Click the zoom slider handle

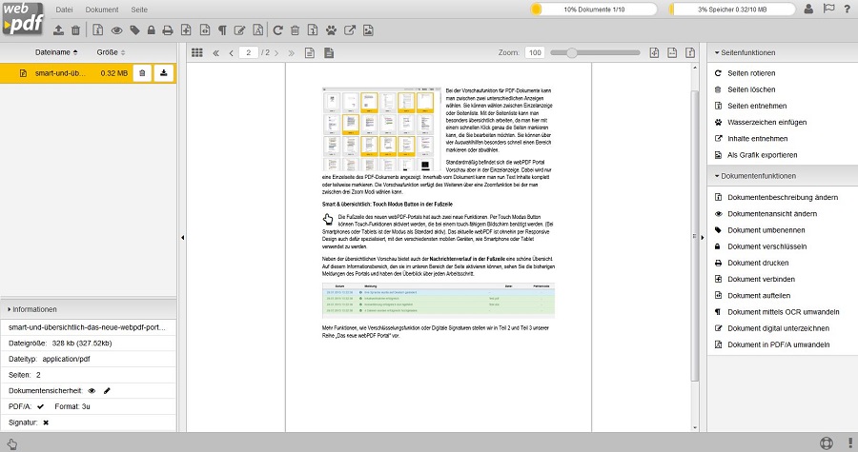571,52
